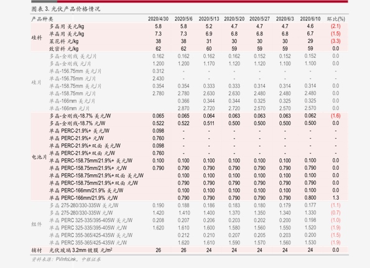Select the 1.3 change value cell
The image size is (370, 268).
(x=336, y=198)
